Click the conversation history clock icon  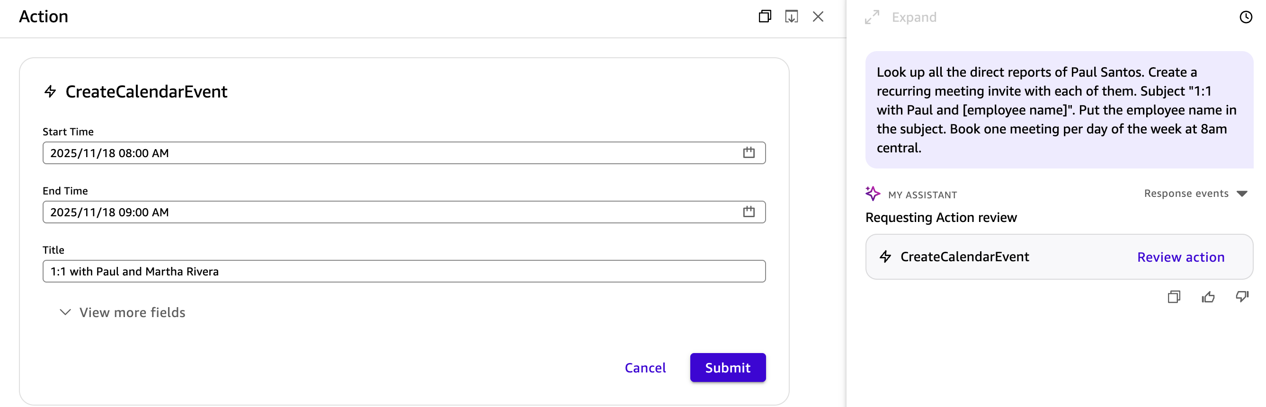1245,17
